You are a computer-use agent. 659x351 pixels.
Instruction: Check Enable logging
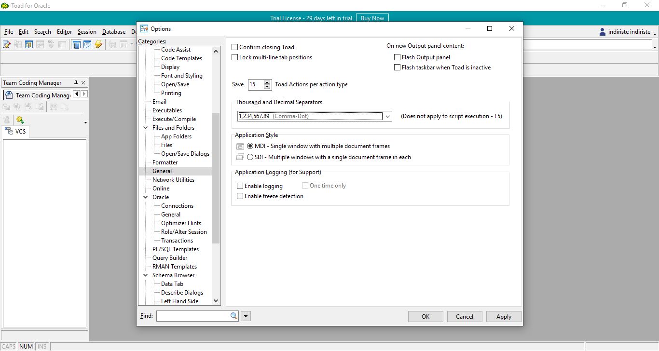240,186
